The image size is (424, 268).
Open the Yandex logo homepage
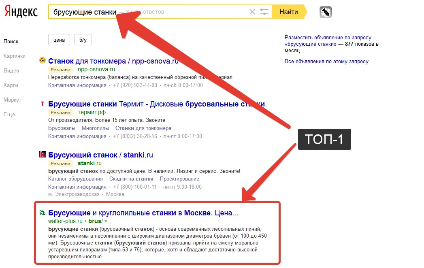click(x=21, y=12)
